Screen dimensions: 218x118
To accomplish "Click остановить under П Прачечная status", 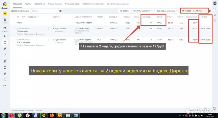I will 59,31.
